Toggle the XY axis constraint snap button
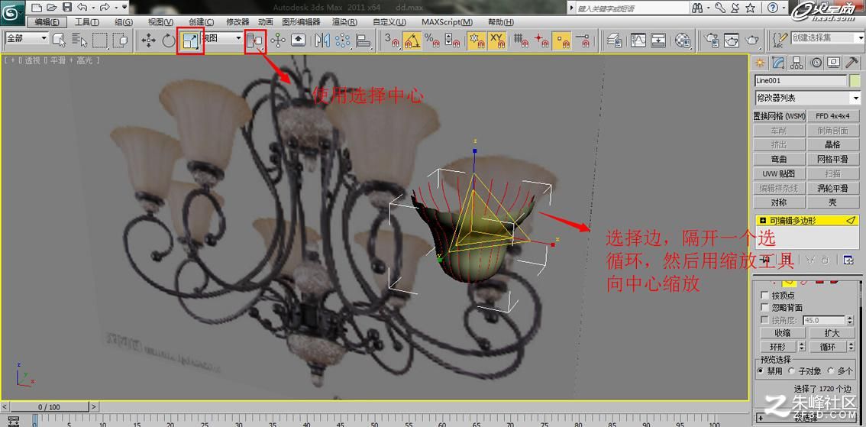The width and height of the screenshot is (866, 427). pos(498,40)
